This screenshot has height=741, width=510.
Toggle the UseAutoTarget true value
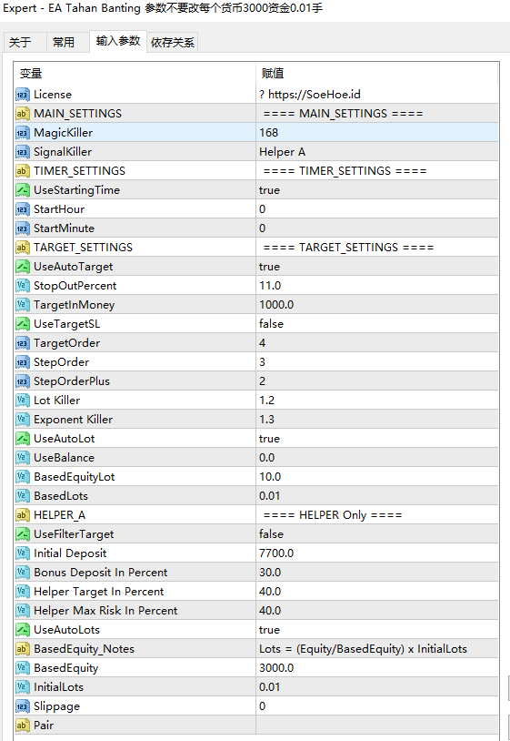click(x=376, y=267)
